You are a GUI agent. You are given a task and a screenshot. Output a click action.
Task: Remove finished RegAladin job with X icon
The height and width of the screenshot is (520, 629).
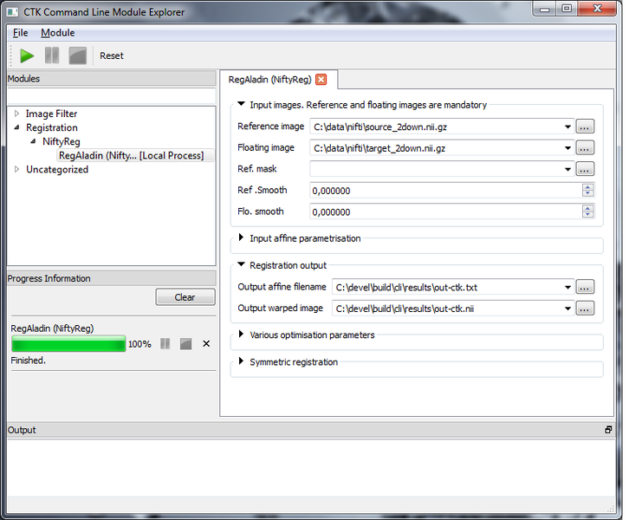206,344
